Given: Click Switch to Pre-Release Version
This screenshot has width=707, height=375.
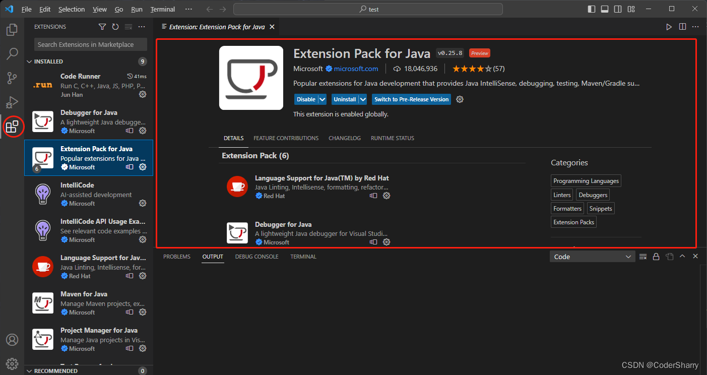Looking at the screenshot, I should (x=411, y=99).
